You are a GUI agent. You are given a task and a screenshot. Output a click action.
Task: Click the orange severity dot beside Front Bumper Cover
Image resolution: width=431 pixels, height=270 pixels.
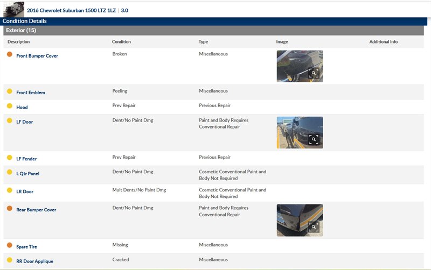coord(10,54)
